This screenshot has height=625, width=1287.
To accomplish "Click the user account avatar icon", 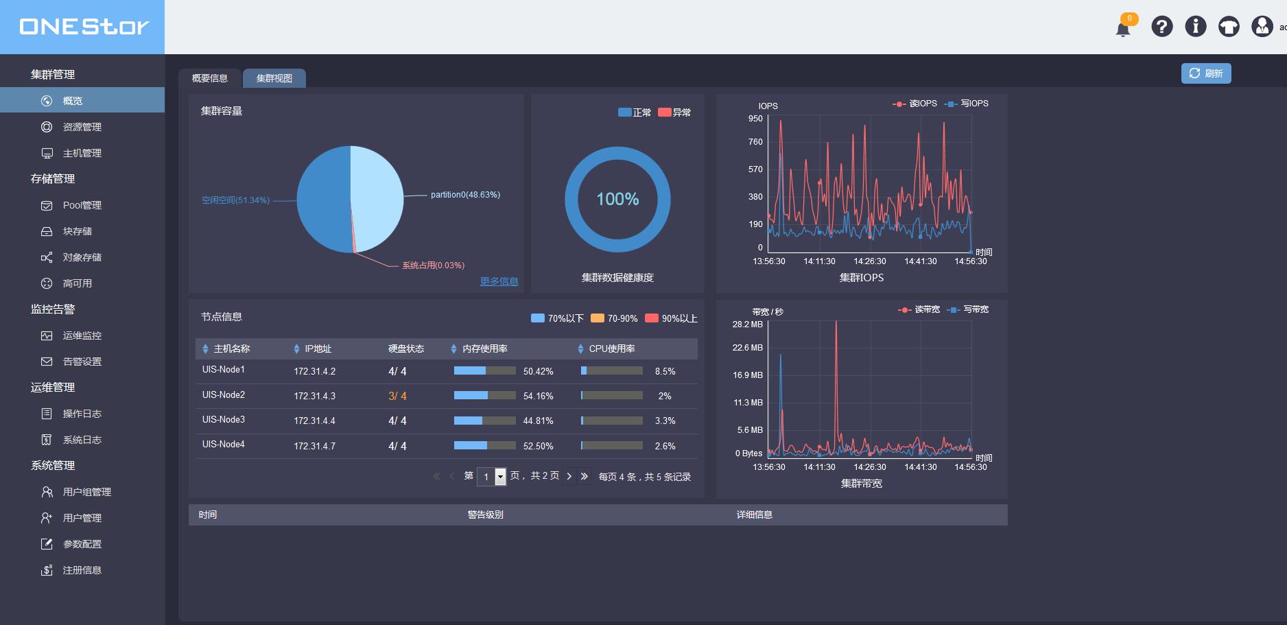I will (x=1262, y=27).
